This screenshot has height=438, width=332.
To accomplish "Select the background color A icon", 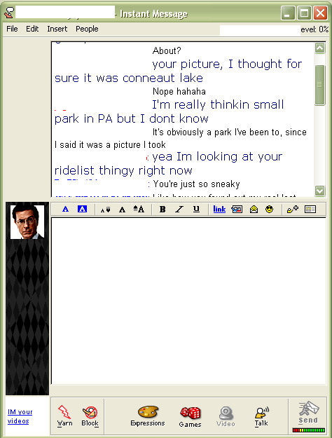I will pyautogui.click(x=82, y=209).
